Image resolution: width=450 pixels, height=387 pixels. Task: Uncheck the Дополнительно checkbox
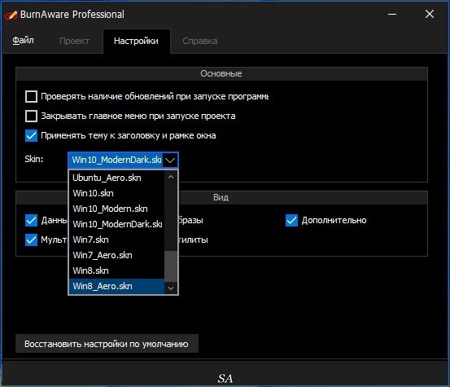291,220
